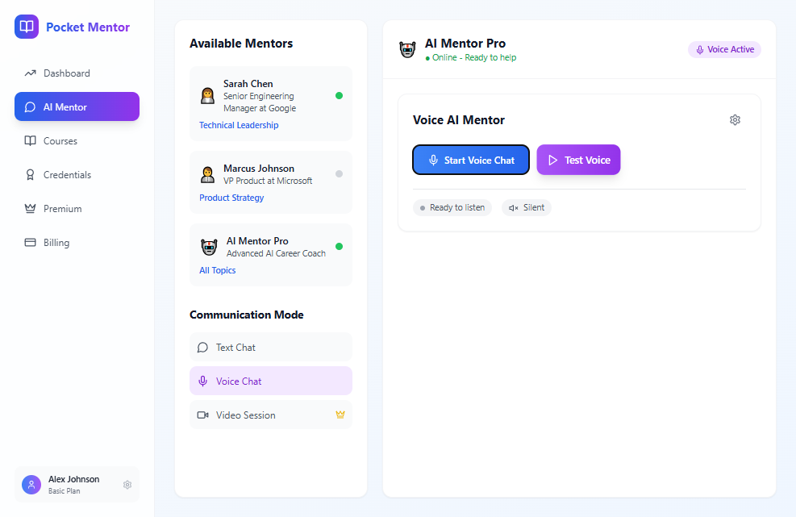Choose the Marcus Johnson mentor card
Screen dimensions: 796x517
point(271,182)
